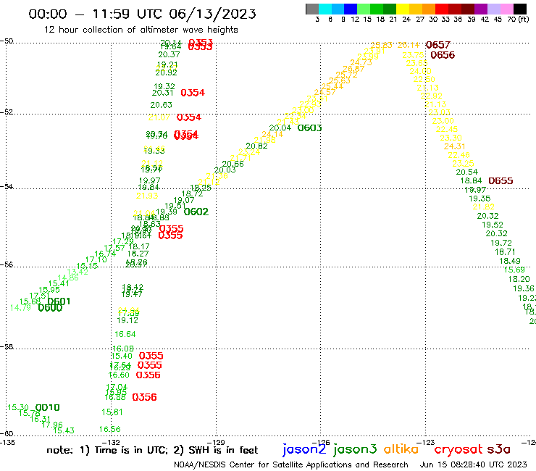Screen dimensions: 536x471
Task: Click the s3a time marker '0655'
Action: [x=501, y=180]
